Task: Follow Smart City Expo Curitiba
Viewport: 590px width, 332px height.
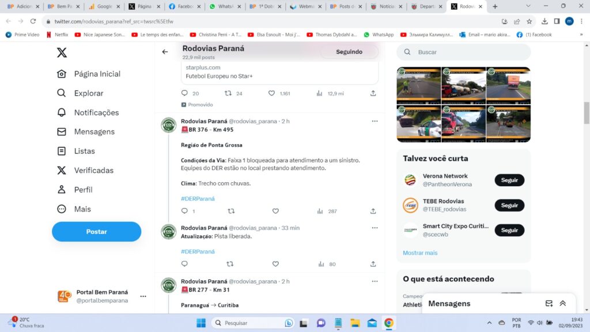Action: coord(509,230)
